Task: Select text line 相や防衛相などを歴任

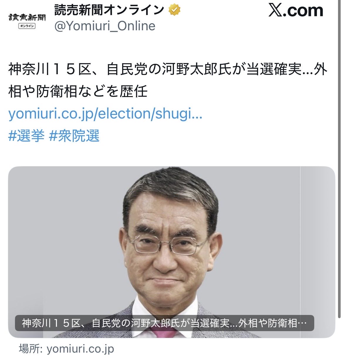Action: [x=78, y=91]
